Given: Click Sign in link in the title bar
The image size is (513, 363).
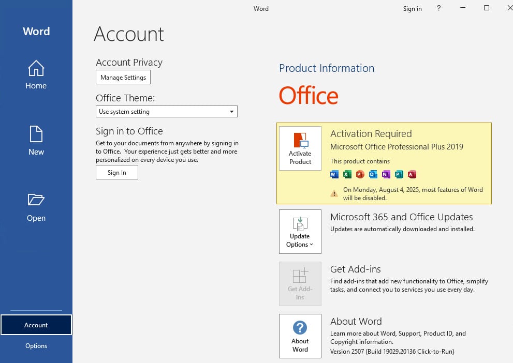Looking at the screenshot, I should point(412,8).
